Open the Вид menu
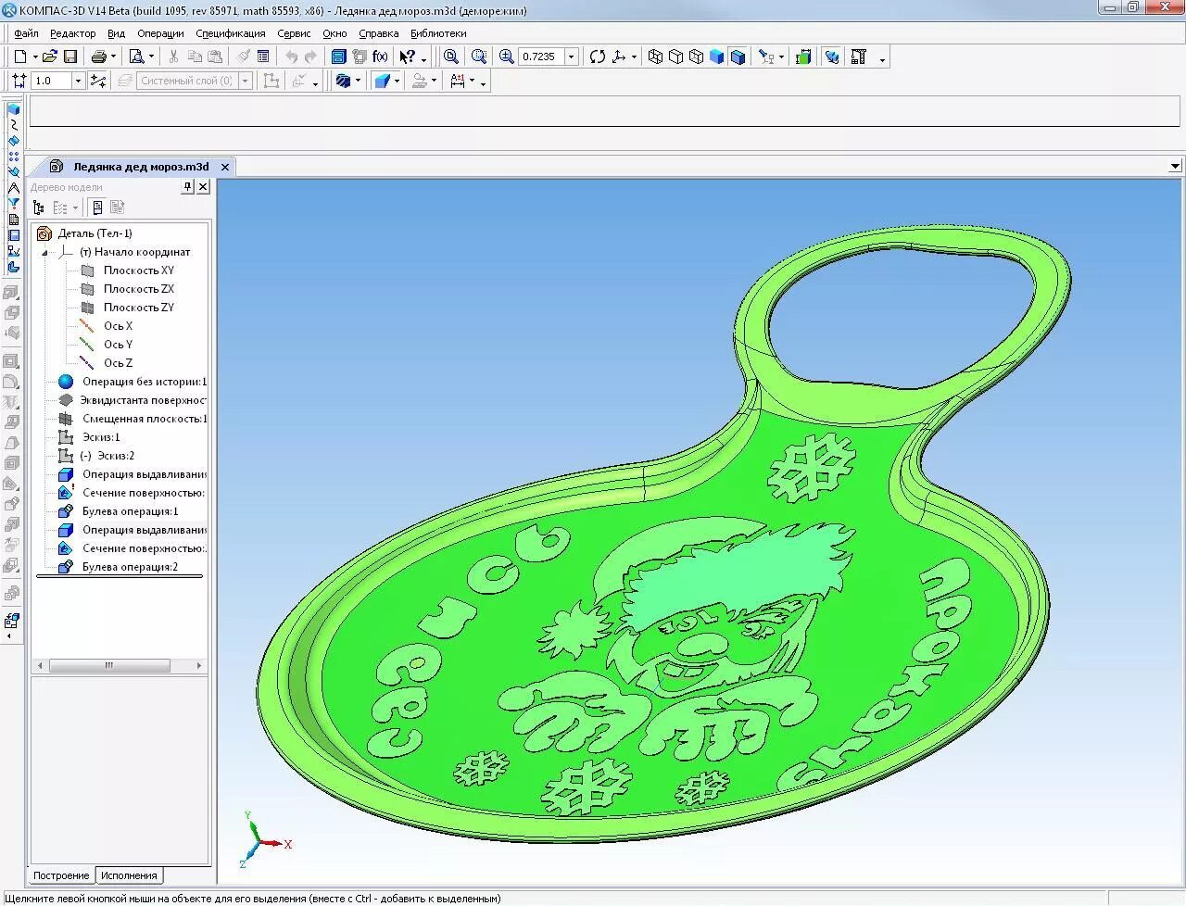 point(116,33)
